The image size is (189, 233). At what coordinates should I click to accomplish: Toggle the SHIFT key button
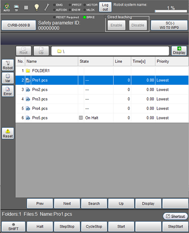click(x=13, y=226)
